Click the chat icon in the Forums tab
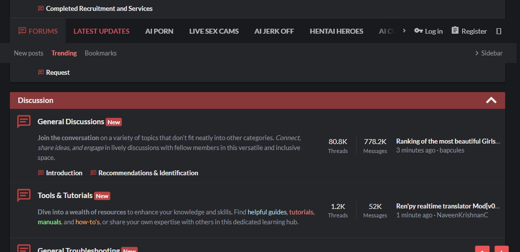This screenshot has width=520, height=252. point(22,31)
